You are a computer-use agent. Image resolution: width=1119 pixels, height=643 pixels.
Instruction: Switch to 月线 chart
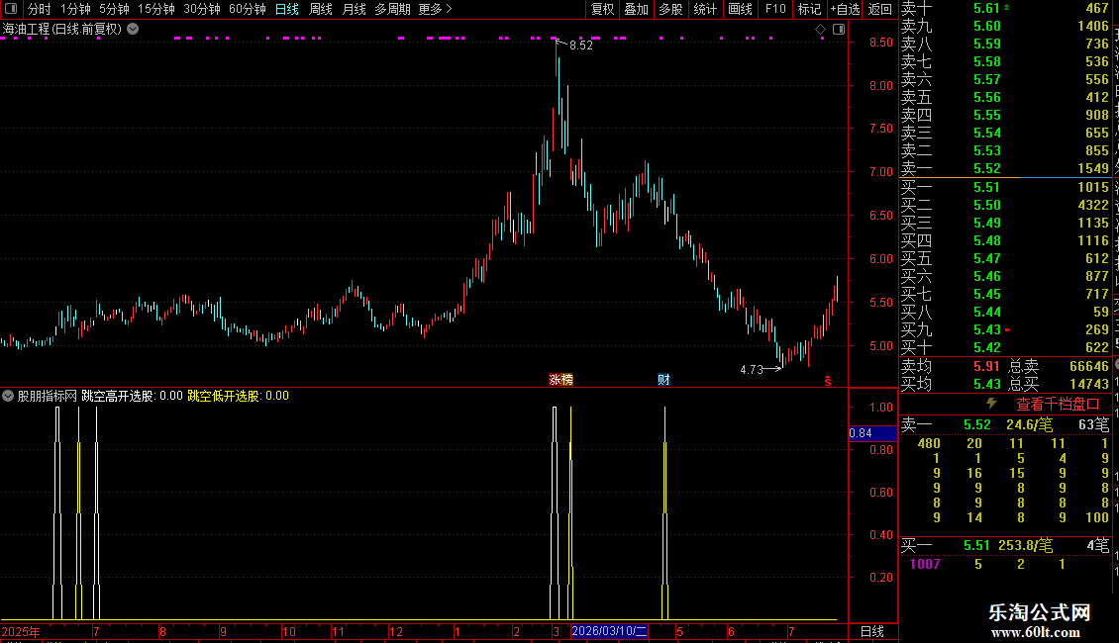pos(354,9)
